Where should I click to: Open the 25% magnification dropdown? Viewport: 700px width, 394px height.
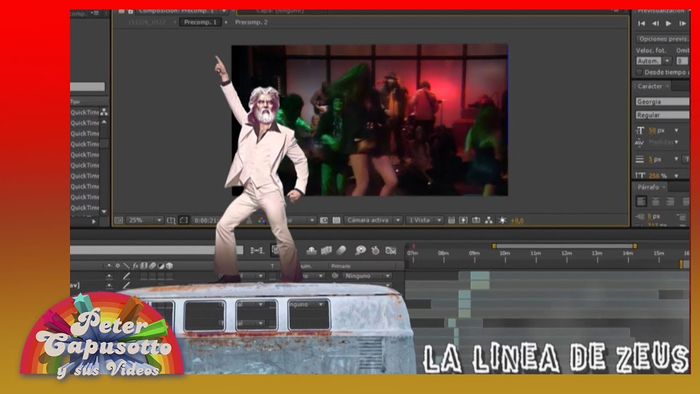coord(144,220)
